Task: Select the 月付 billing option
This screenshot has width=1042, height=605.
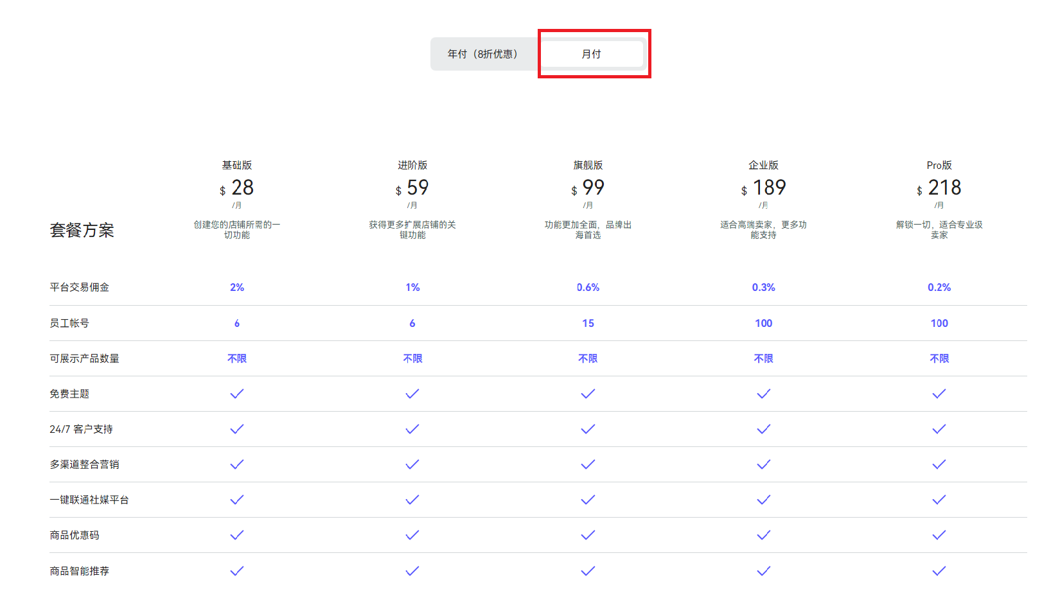Action: coord(591,54)
